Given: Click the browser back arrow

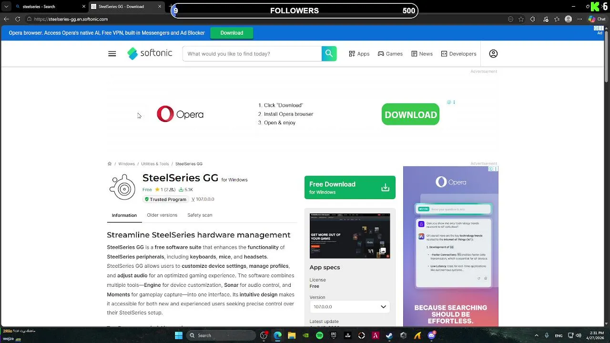Looking at the screenshot, I should [x=6, y=19].
